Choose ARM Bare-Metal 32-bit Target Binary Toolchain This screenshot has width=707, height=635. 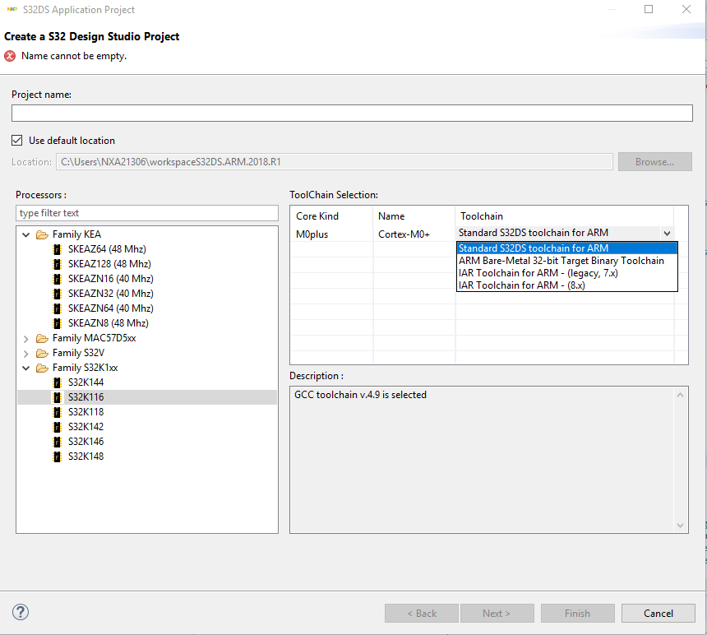(567, 261)
